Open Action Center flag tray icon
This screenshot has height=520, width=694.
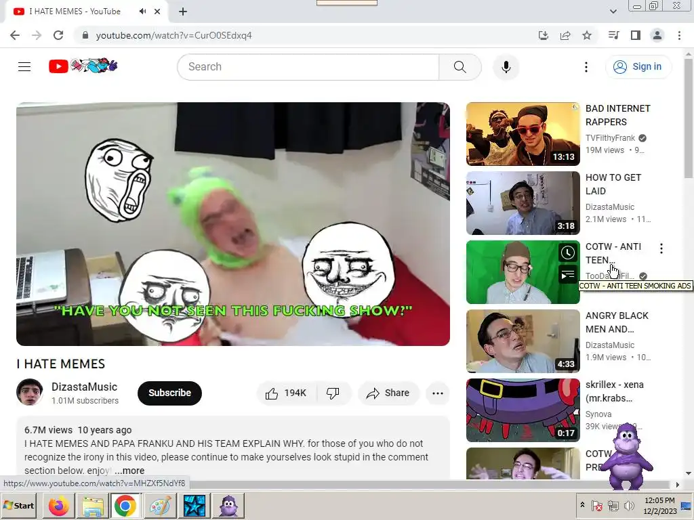596,505
